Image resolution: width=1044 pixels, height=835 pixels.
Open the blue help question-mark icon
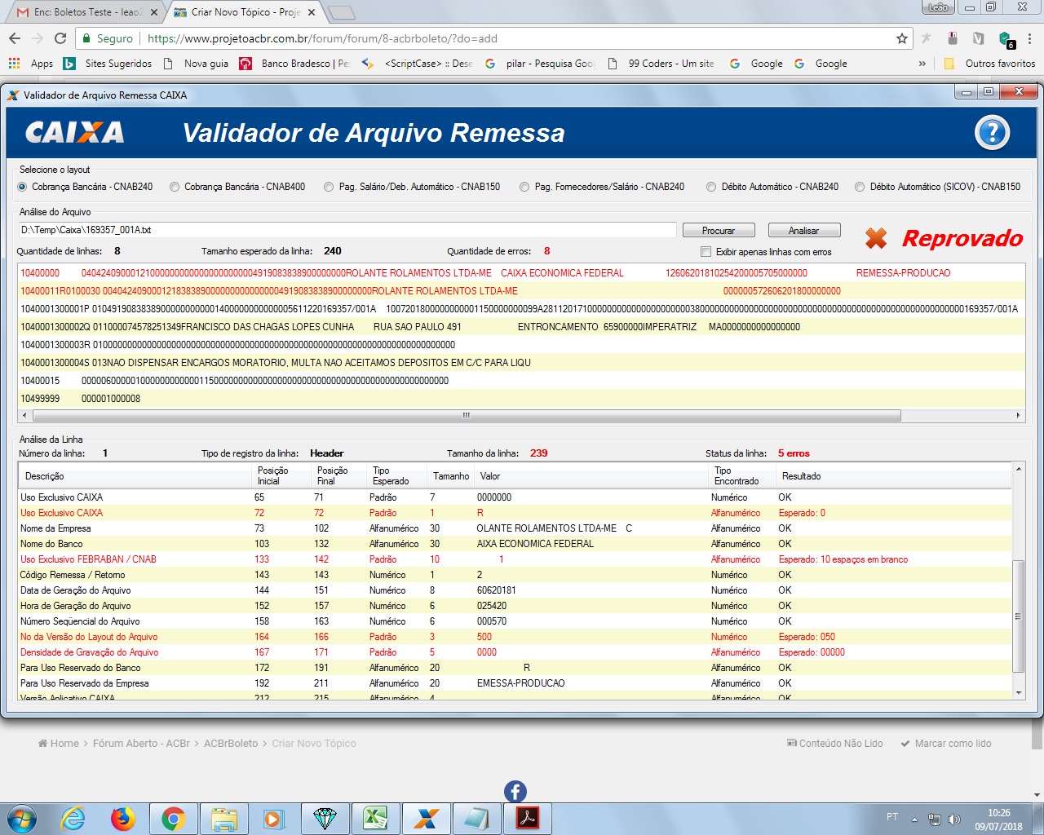coord(992,132)
